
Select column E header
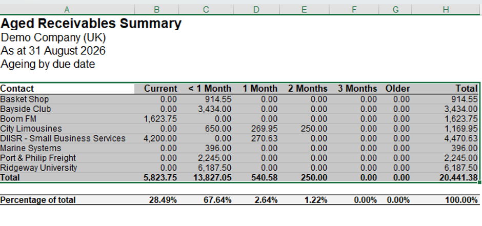click(304, 10)
